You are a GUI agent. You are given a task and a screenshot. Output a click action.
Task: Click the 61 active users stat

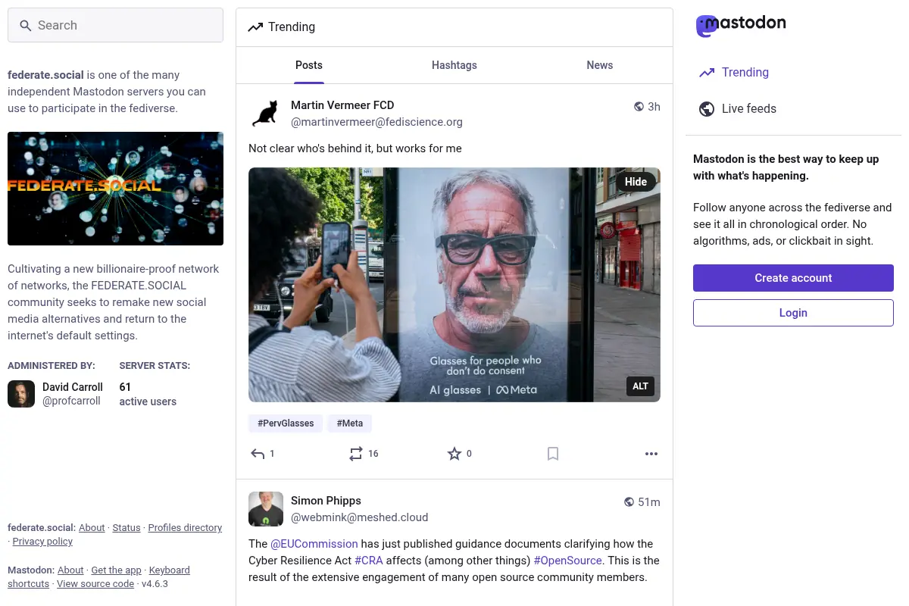[148, 394]
